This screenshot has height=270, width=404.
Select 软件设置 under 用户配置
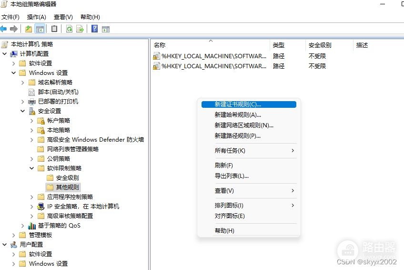40,254
